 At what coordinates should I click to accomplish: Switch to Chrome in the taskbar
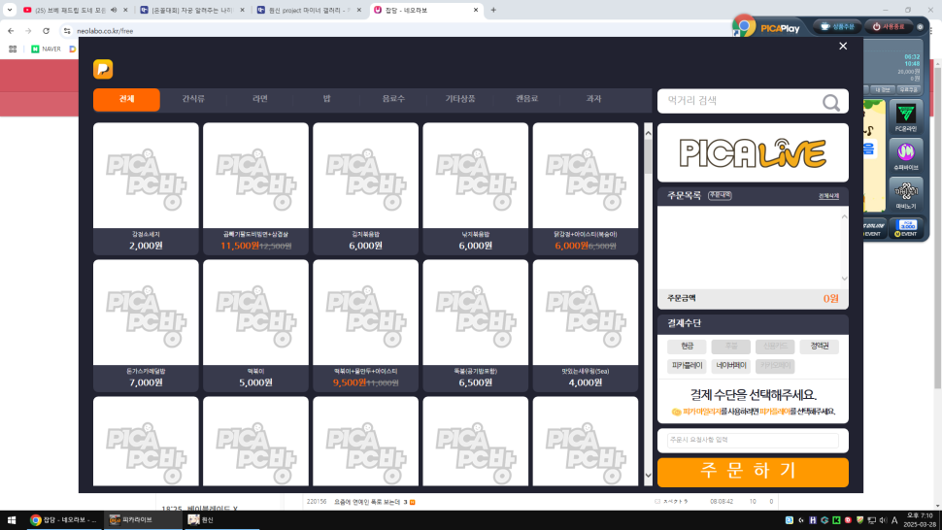point(63,520)
